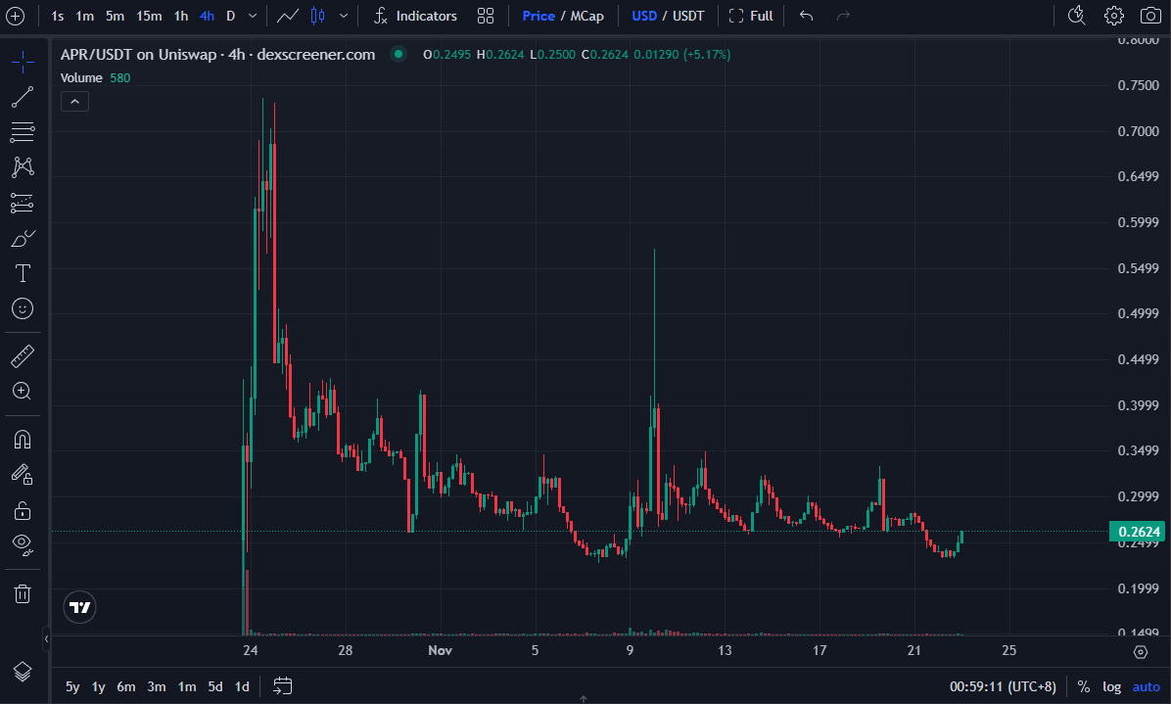This screenshot has height=704, width=1171.
Task: Open the candle style dropdown
Action: click(344, 16)
